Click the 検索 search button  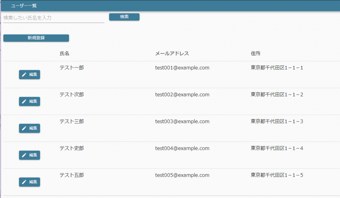tap(124, 17)
